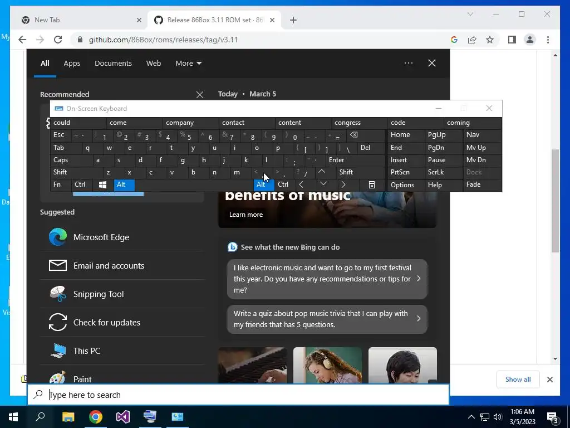
Task: Click Show all in downloads bar
Action: (518, 379)
